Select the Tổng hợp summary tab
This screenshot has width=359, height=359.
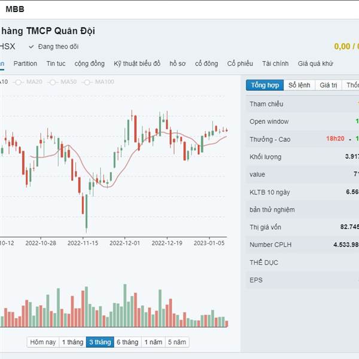pos(265,85)
